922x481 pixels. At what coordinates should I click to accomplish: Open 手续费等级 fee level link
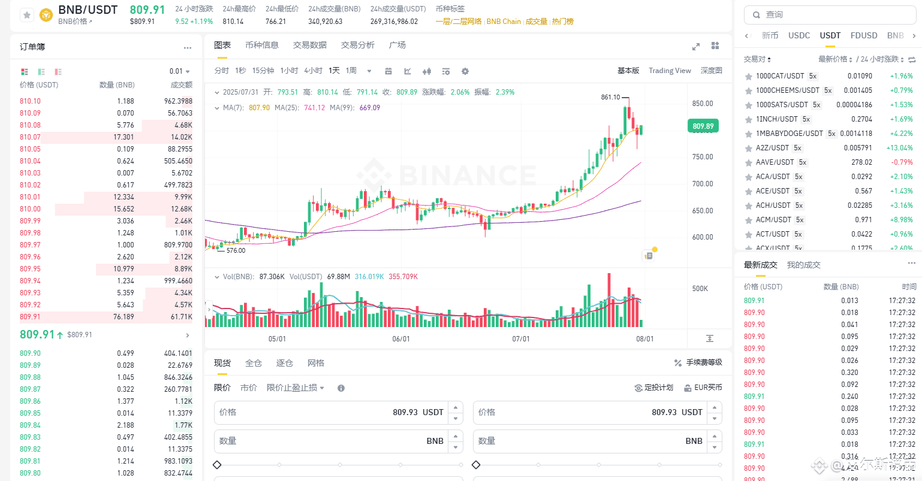click(698, 362)
